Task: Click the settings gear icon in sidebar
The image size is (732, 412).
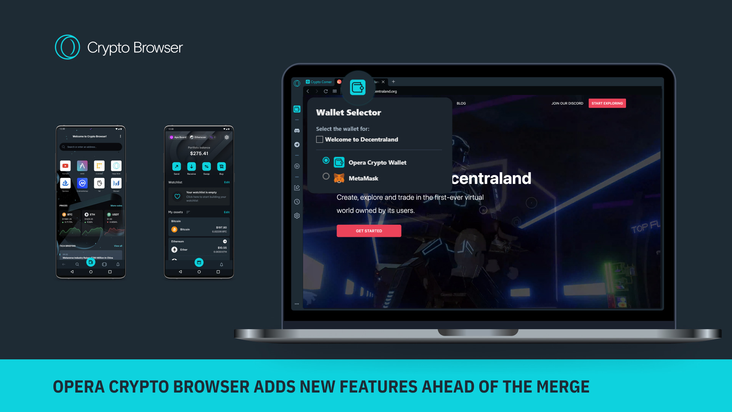Action: pyautogui.click(x=297, y=216)
